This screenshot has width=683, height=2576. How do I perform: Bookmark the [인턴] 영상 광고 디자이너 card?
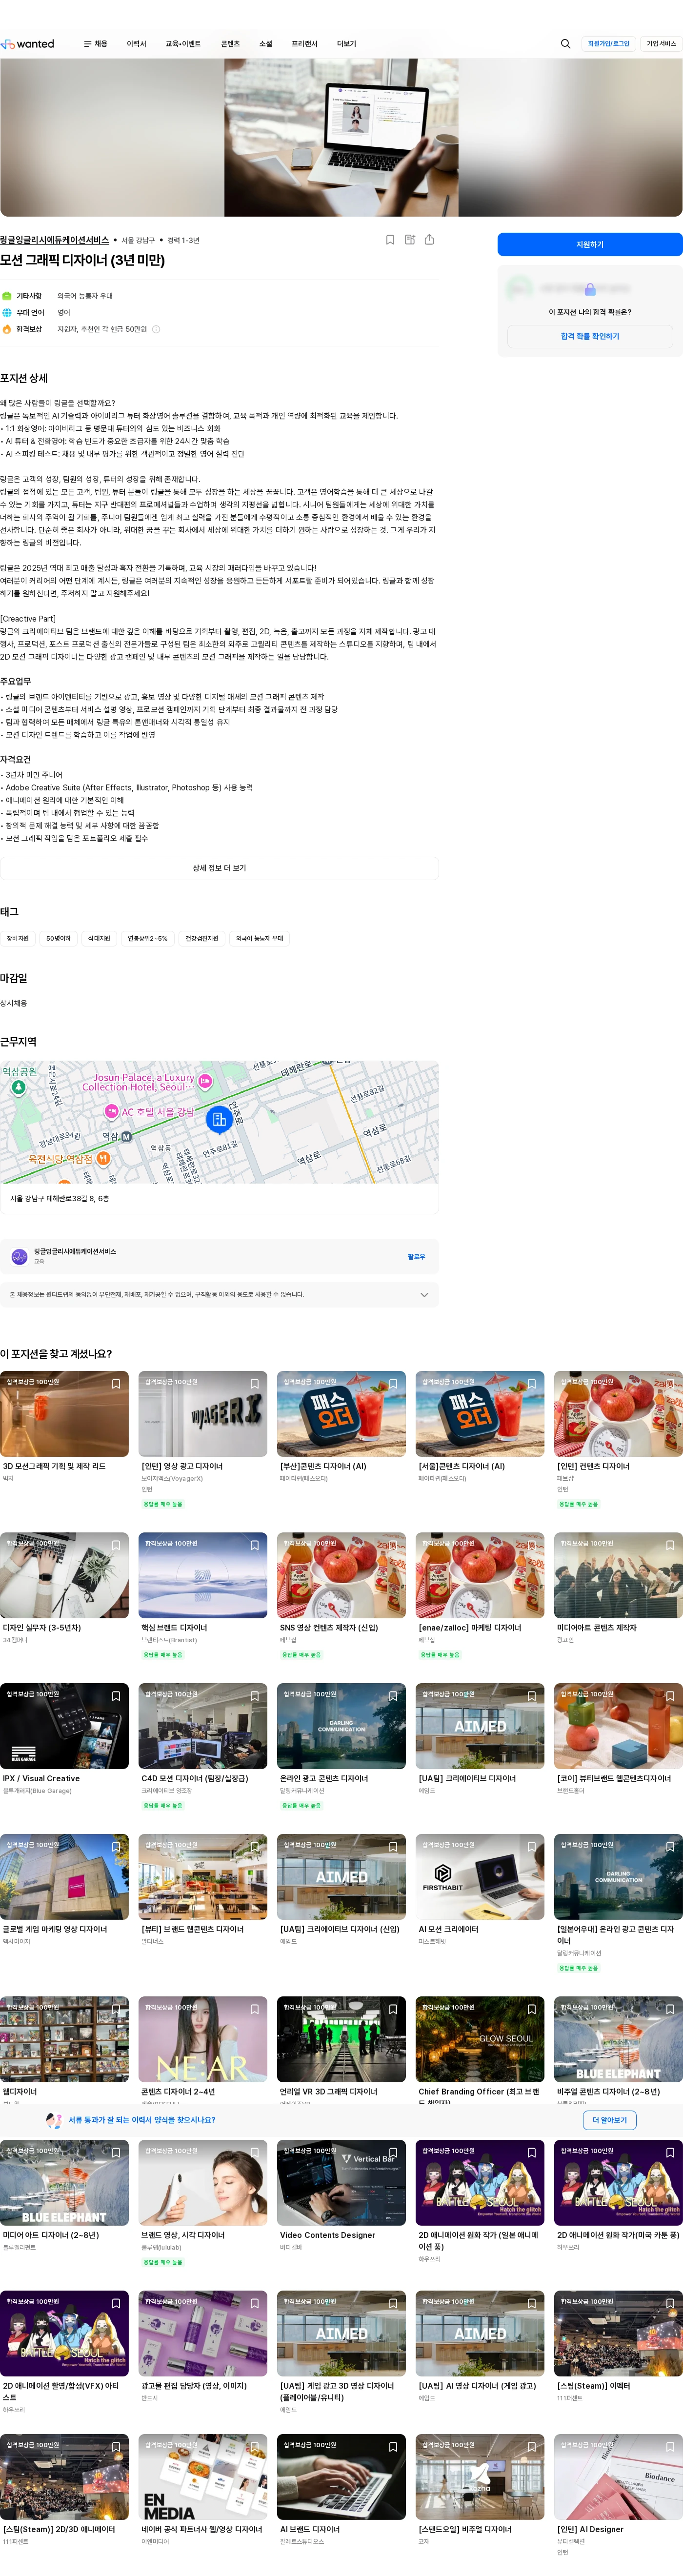[x=254, y=1384]
